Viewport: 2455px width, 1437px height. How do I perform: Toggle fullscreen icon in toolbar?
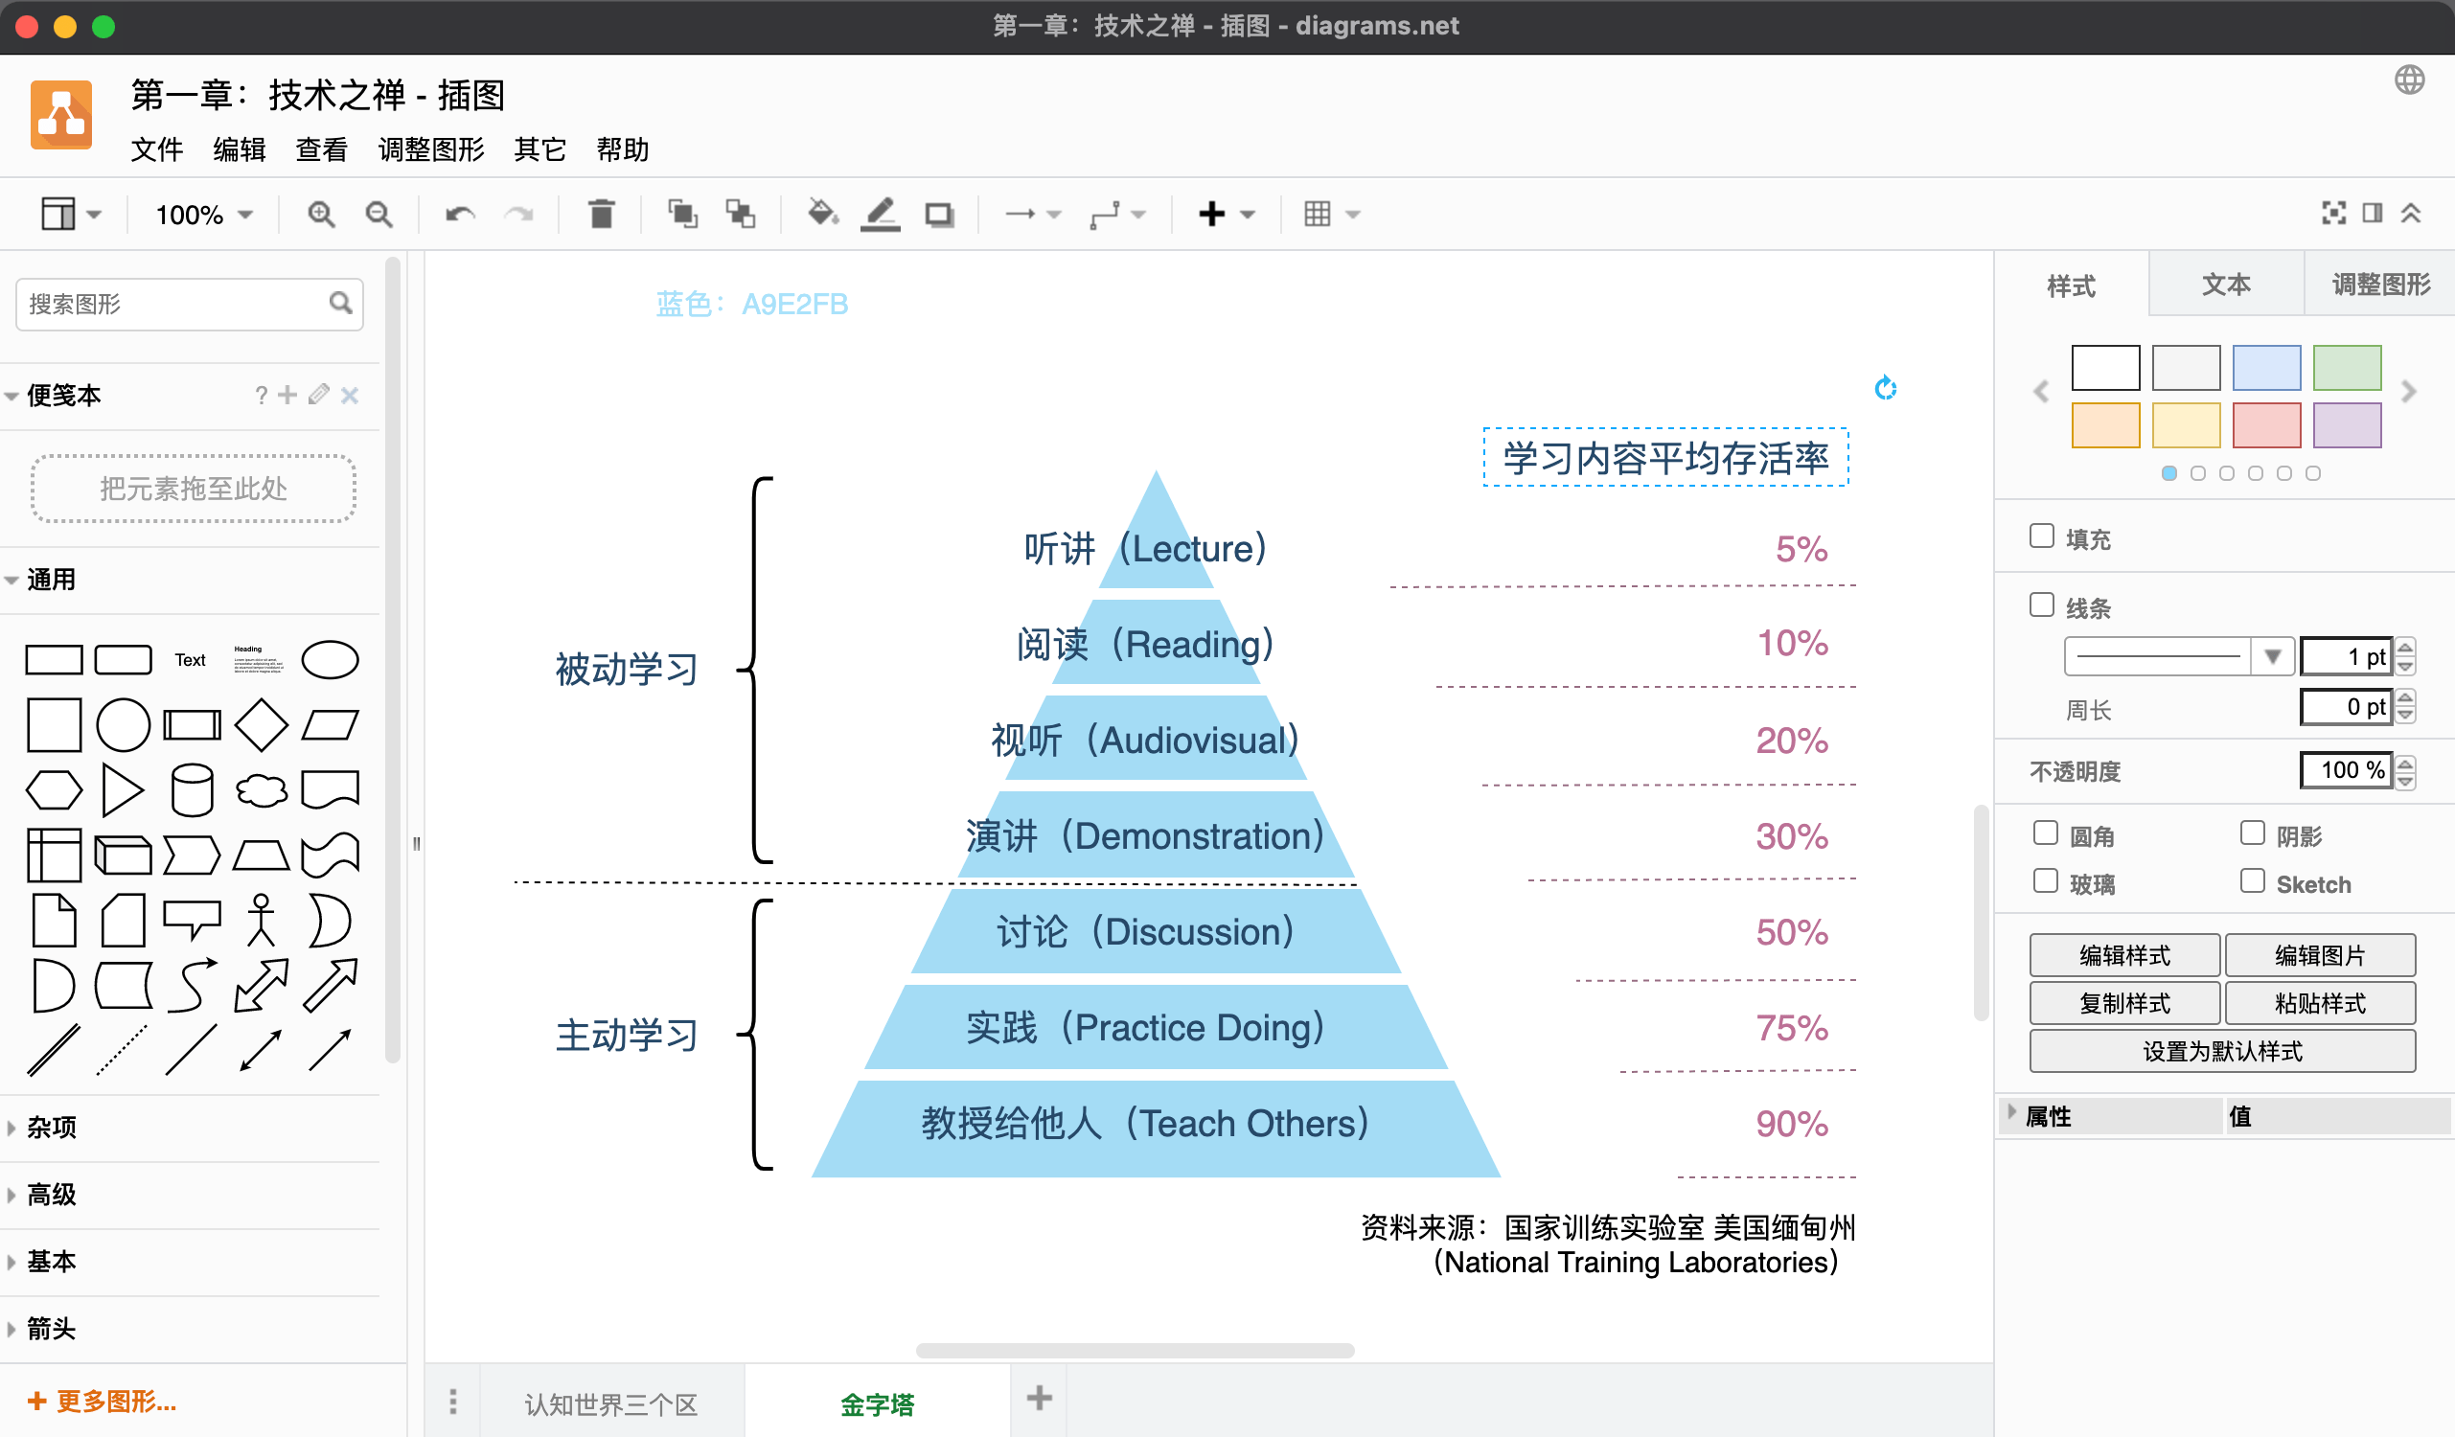click(x=2333, y=214)
